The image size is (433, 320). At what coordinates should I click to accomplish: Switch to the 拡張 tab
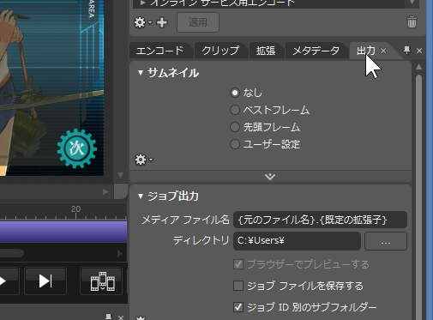tap(266, 51)
